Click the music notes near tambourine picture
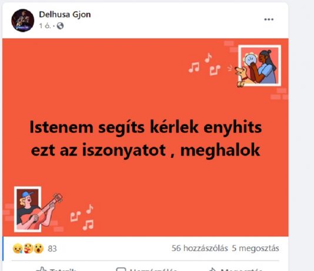Screen dimensions: 314x271 pos(204,64)
